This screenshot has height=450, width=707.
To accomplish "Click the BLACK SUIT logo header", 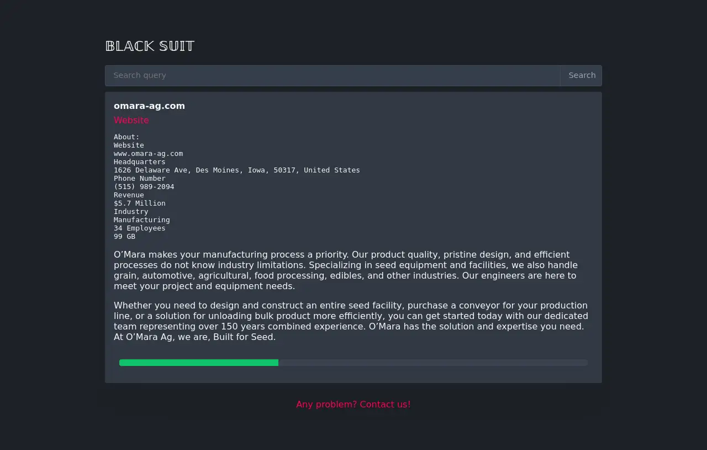I will point(150,46).
